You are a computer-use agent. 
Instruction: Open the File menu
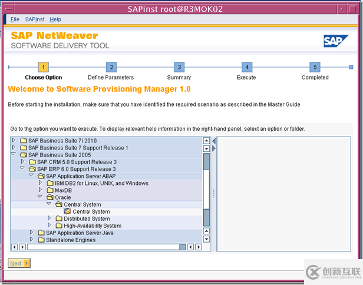[x=15, y=19]
